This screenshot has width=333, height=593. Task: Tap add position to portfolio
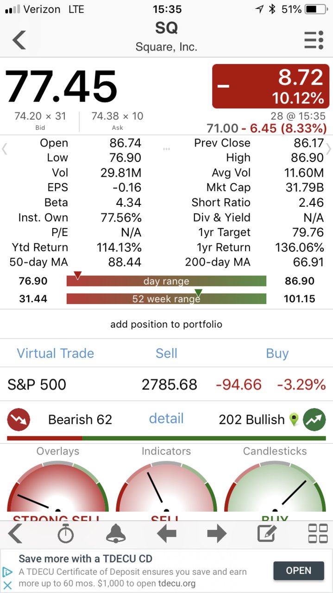[166, 325]
